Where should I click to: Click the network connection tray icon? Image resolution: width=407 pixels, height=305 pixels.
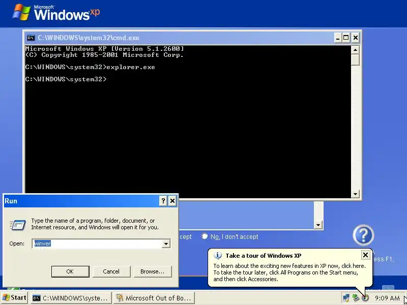pyautogui.click(x=346, y=298)
